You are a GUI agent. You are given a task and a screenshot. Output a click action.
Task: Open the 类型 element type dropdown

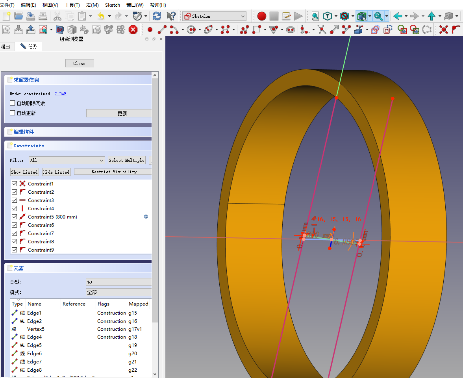coord(119,282)
